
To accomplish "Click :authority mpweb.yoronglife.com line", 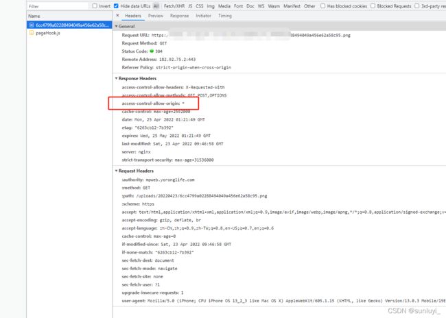I will (158, 180).
